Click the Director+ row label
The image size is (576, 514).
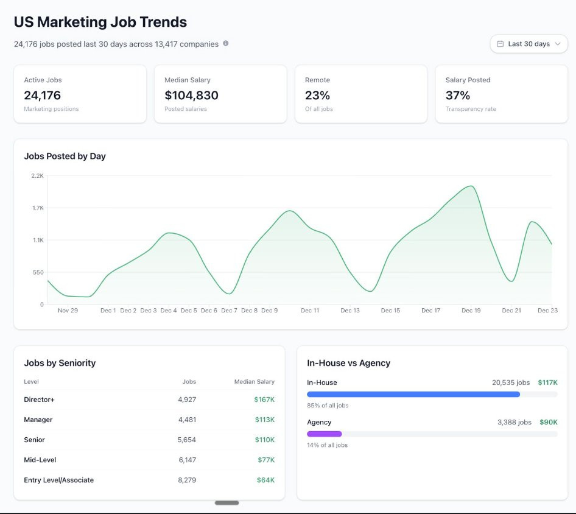coord(39,400)
